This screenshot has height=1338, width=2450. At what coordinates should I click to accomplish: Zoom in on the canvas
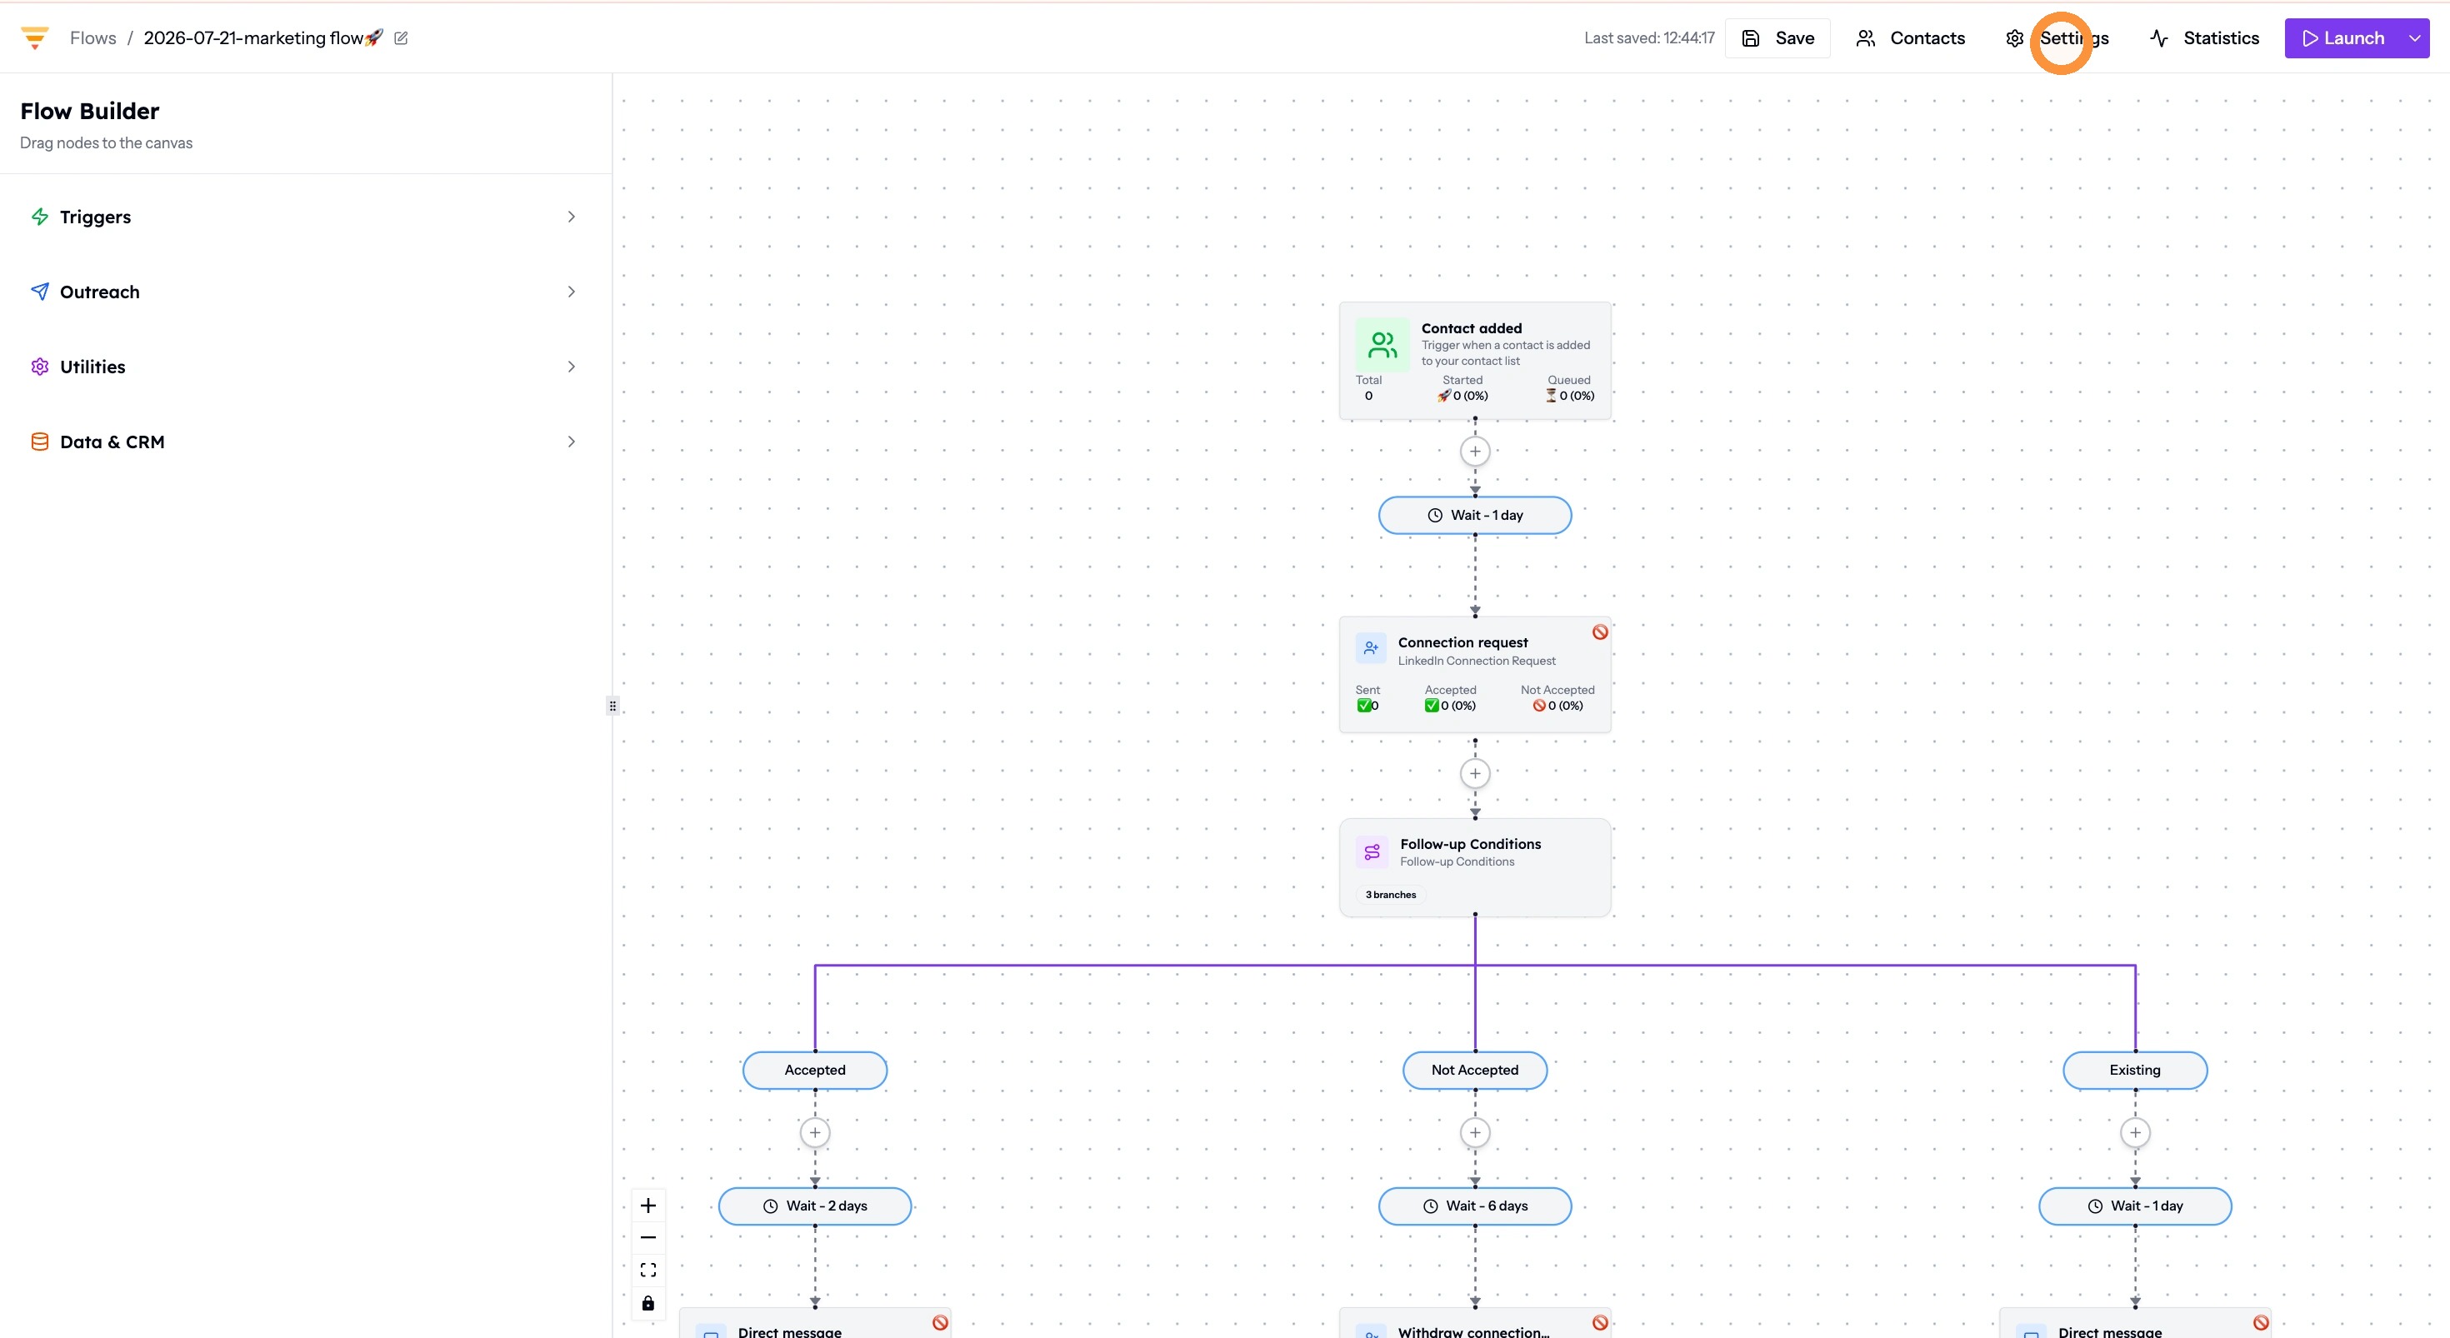(x=648, y=1206)
